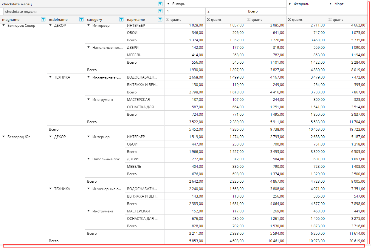Collapse Инструмент category under Белгород Юг
The width and height of the screenshot is (372, 249).
89,211
